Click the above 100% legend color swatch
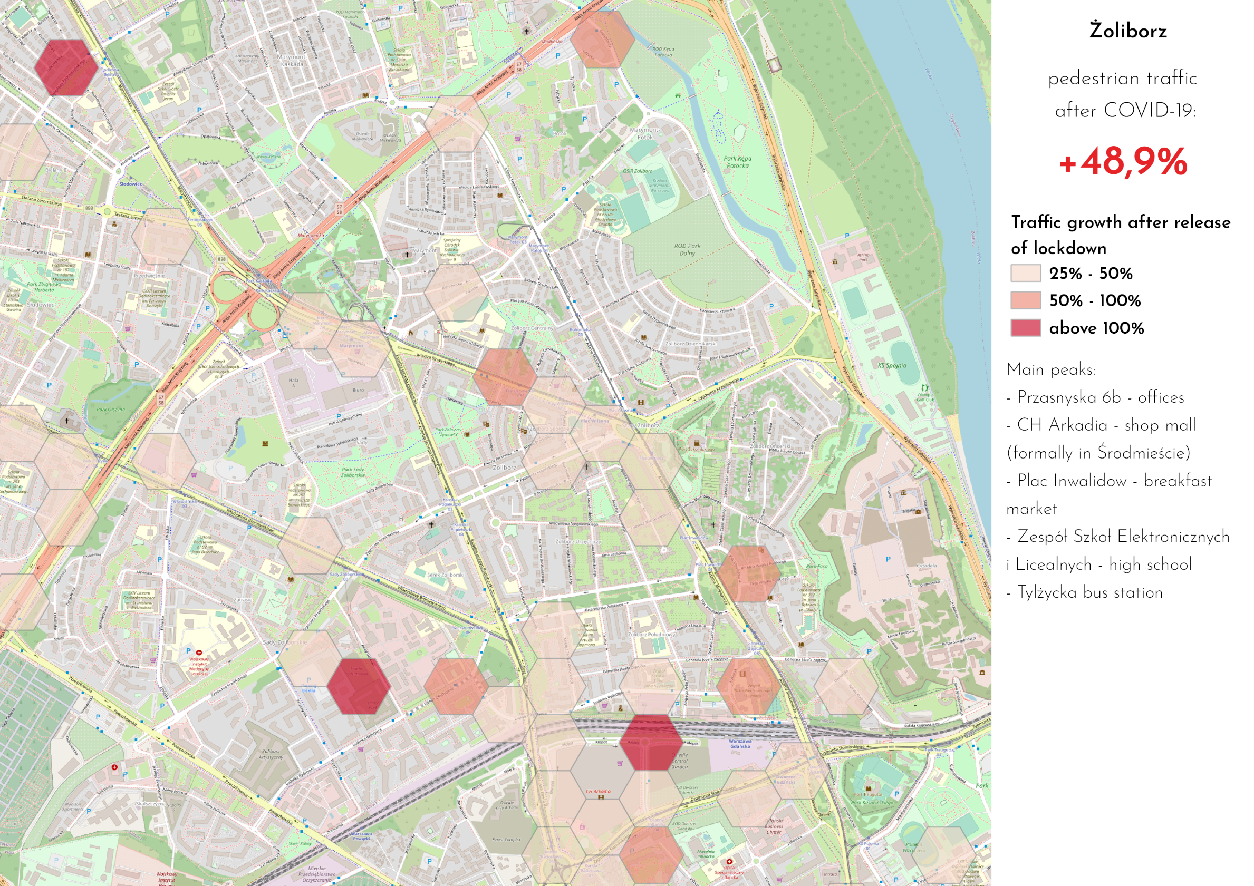1254x886 pixels. coord(1025,328)
